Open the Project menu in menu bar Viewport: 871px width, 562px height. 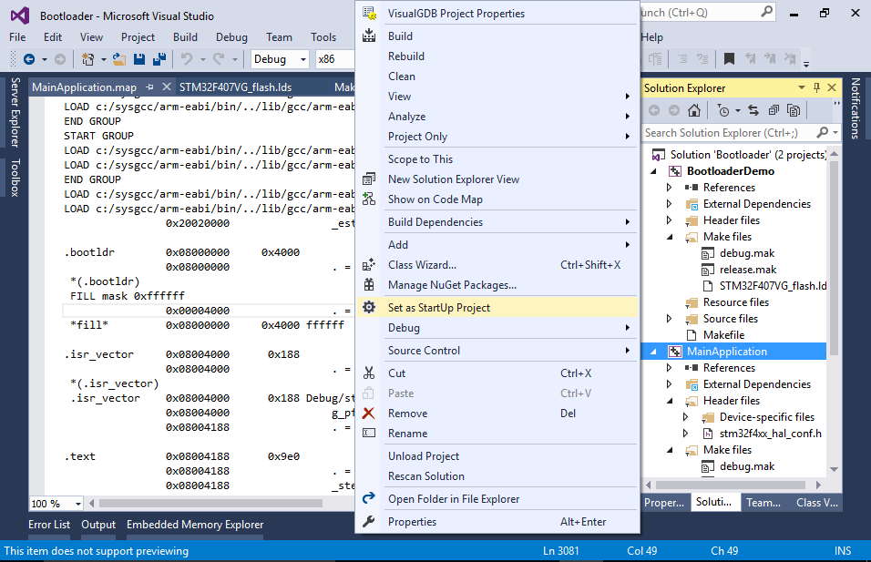138,37
